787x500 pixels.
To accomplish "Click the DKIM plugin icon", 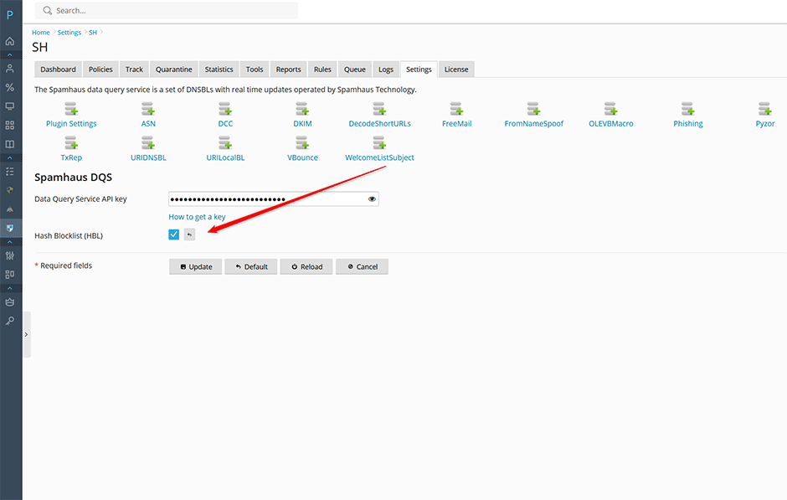I will [302, 109].
